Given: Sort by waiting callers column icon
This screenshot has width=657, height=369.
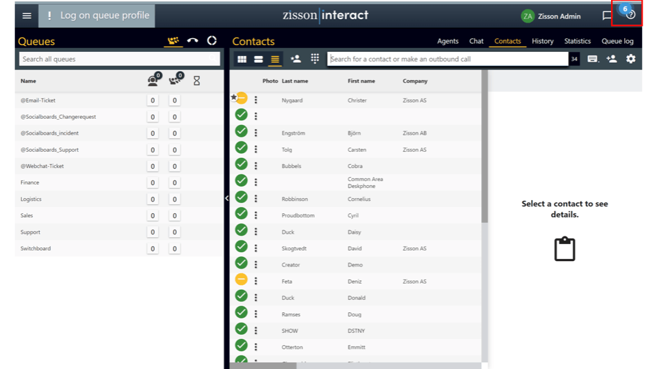Looking at the screenshot, I should click(x=176, y=79).
